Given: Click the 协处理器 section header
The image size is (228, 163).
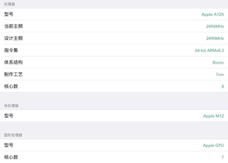Looking at the screenshot, I should (11, 106).
